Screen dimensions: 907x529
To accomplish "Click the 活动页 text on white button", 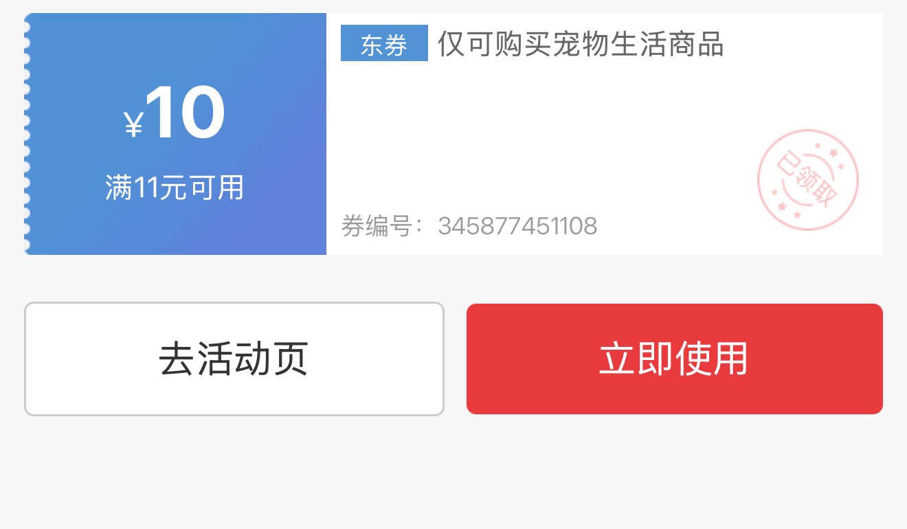I will point(253,359).
